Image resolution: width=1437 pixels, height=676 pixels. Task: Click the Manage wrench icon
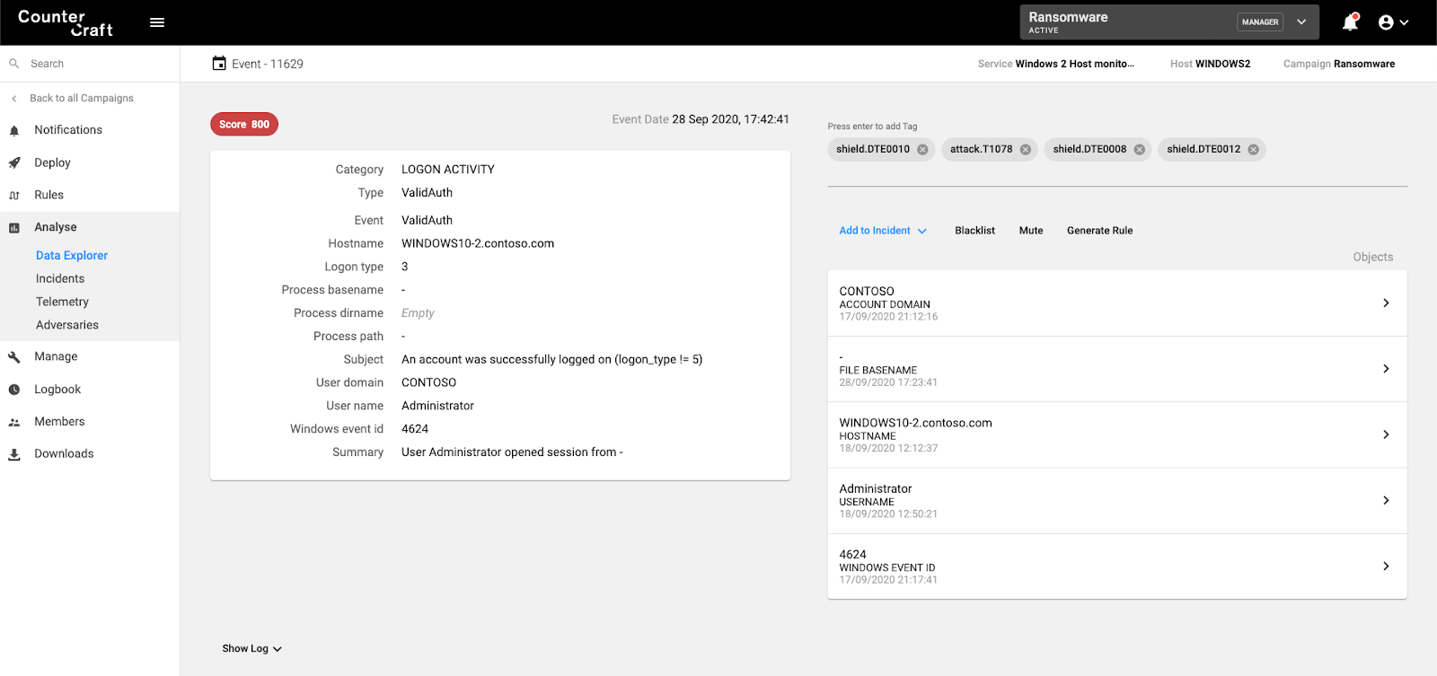click(14, 357)
